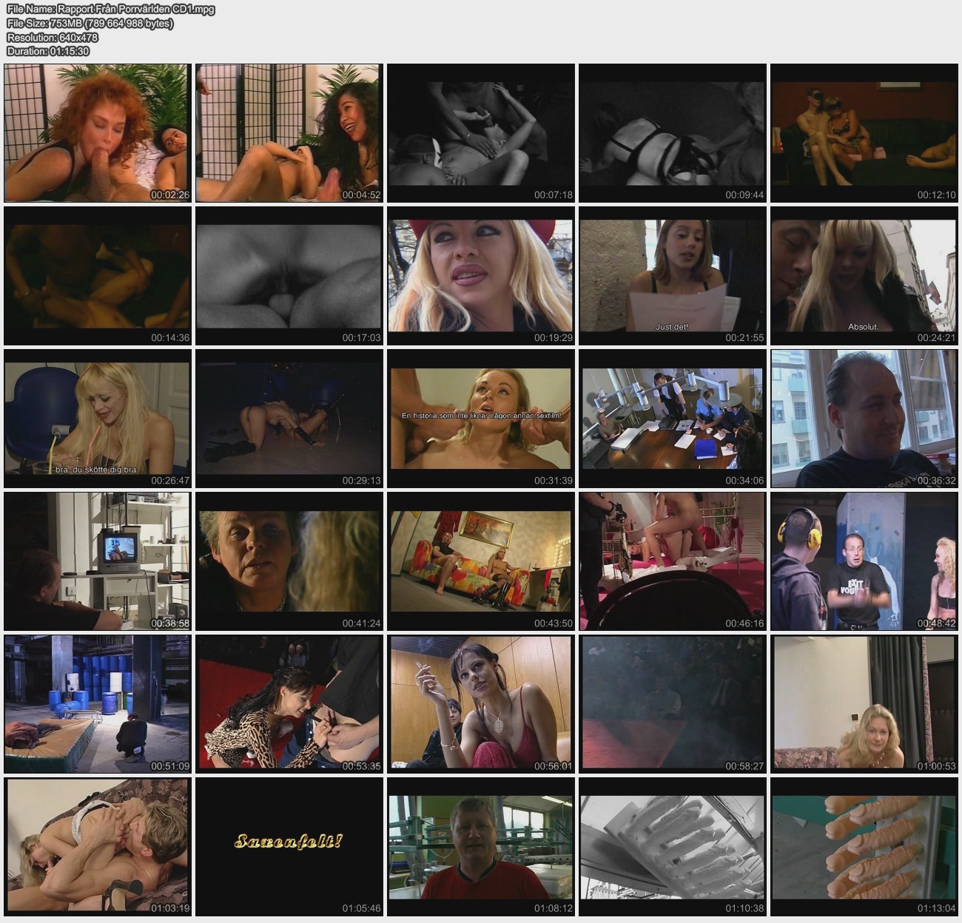This screenshot has height=923, width=962.
Task: Select thumbnail with yellow ear protection at 00:48:42
Action: pyautogui.click(x=864, y=561)
